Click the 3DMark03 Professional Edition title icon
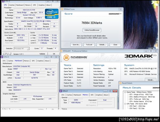Viewport: 160px width, 122px height. point(61,51)
